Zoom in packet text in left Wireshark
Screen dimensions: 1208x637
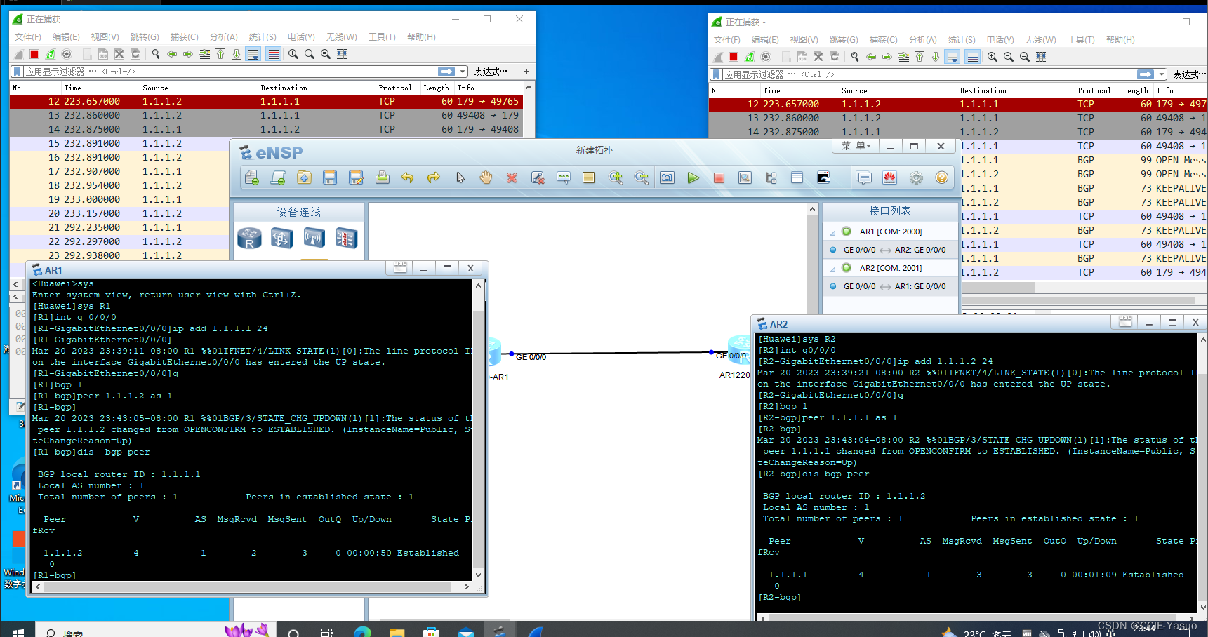click(x=293, y=54)
